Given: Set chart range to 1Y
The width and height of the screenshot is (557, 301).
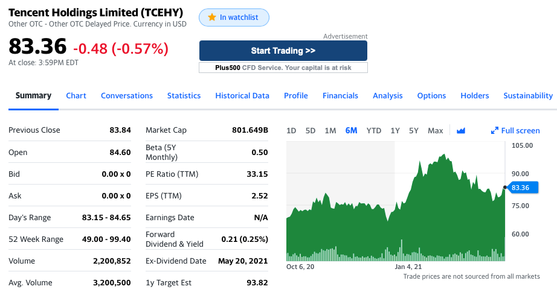Looking at the screenshot, I should 395,131.
